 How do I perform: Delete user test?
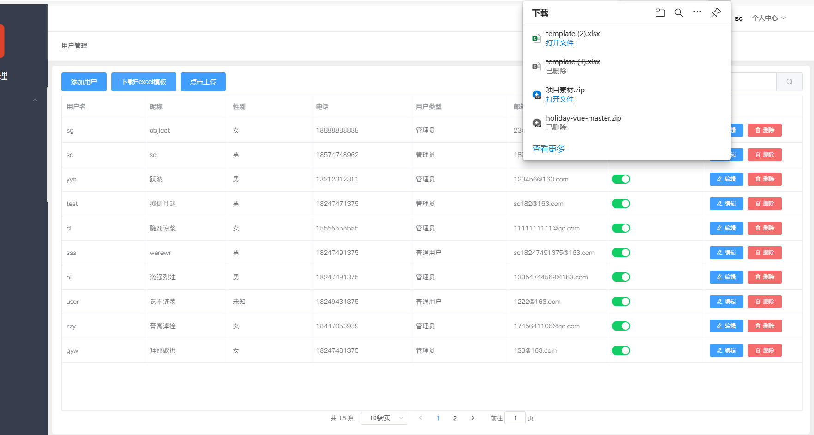pos(765,204)
